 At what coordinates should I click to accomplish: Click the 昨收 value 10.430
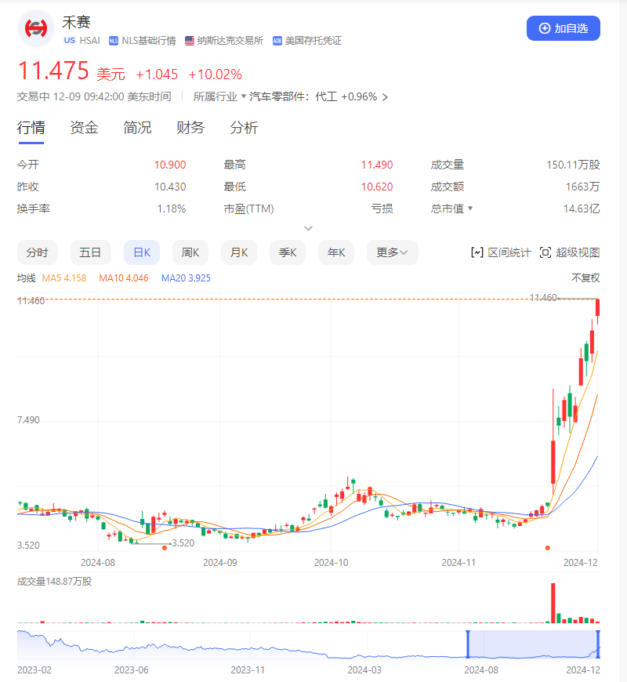(170, 187)
